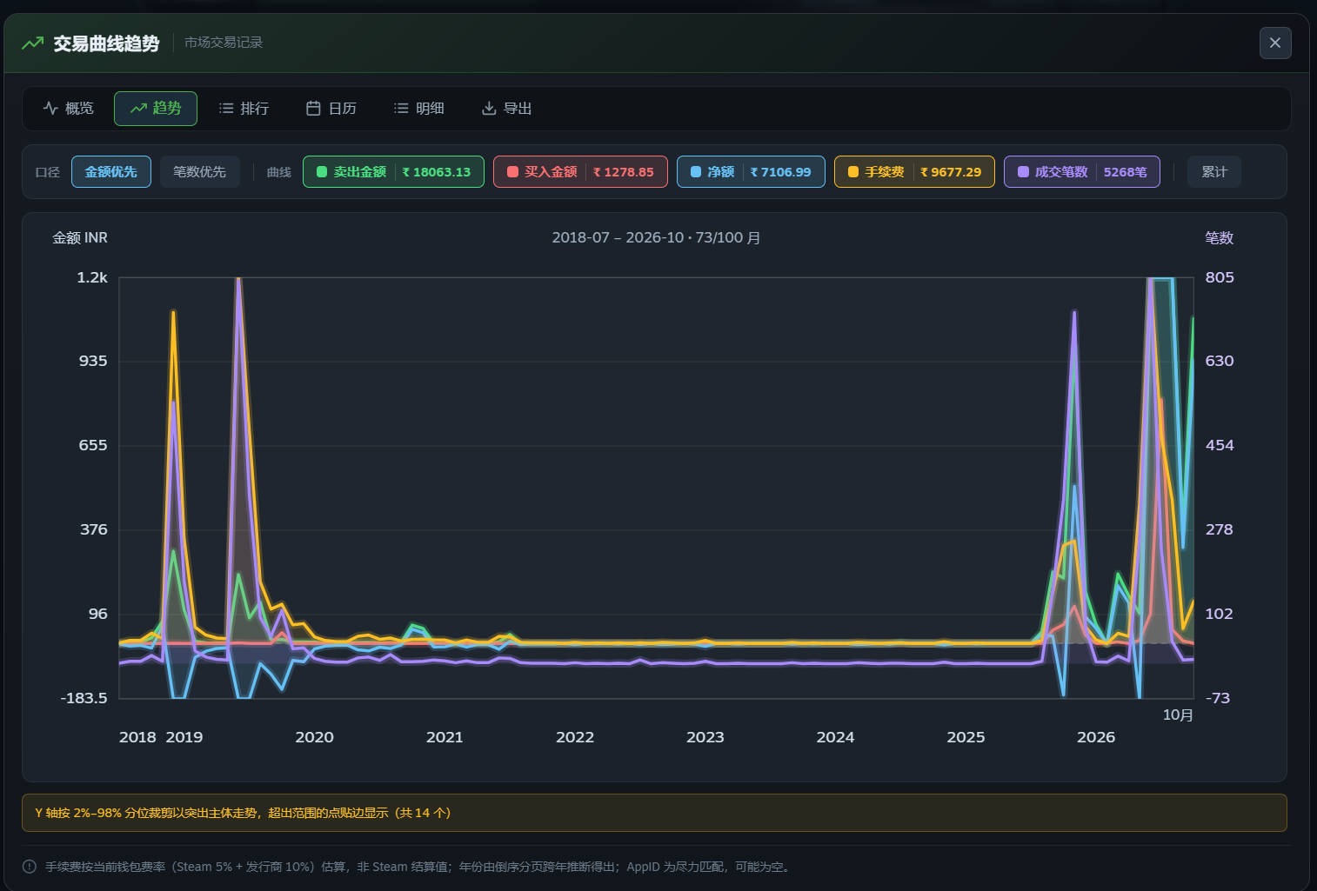The image size is (1317, 891).
Task: Go to the 明细 details tab
Action: (x=419, y=109)
